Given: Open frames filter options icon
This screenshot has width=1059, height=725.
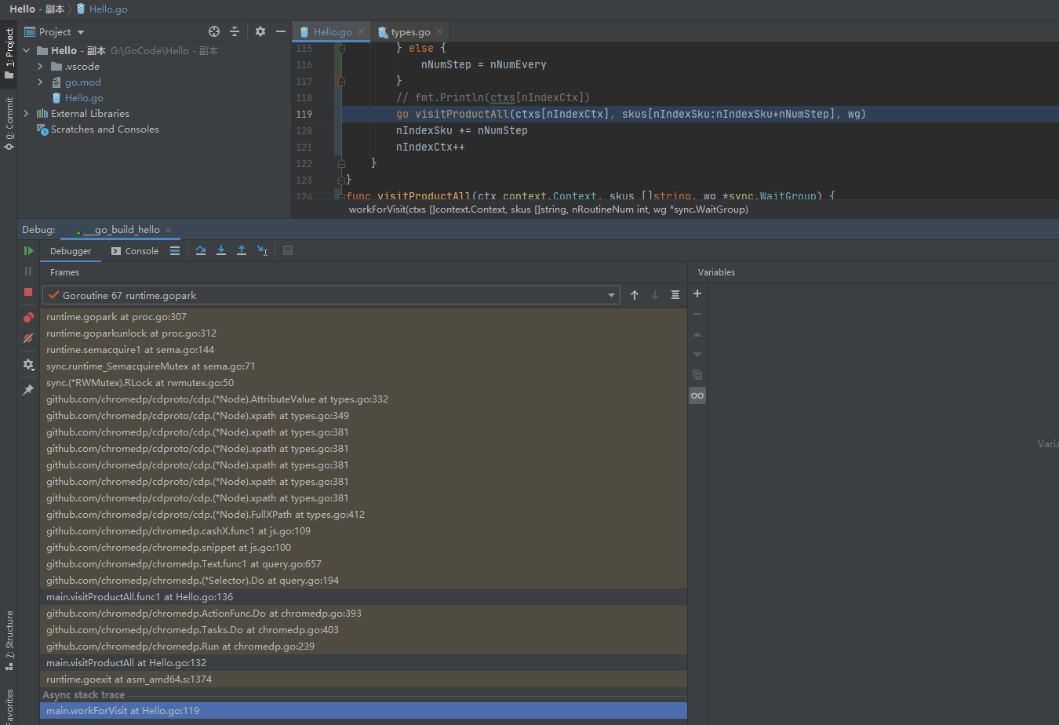Looking at the screenshot, I should (x=675, y=295).
